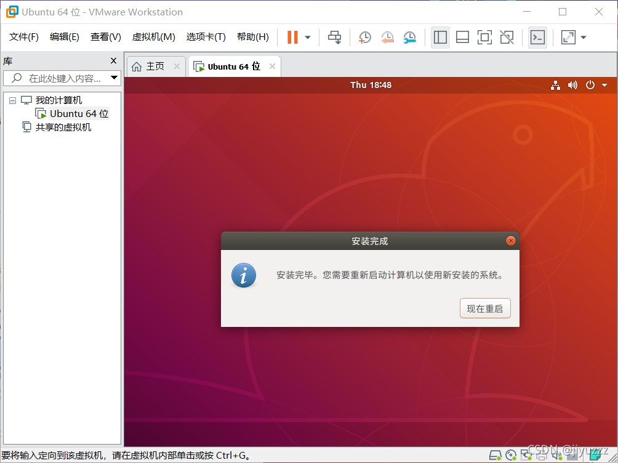Switch to the Ubuntu 64 位 tab
The height and width of the screenshot is (463, 618).
click(x=234, y=66)
